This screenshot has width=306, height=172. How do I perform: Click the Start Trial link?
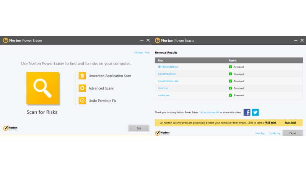pyautogui.click(x=290, y=123)
